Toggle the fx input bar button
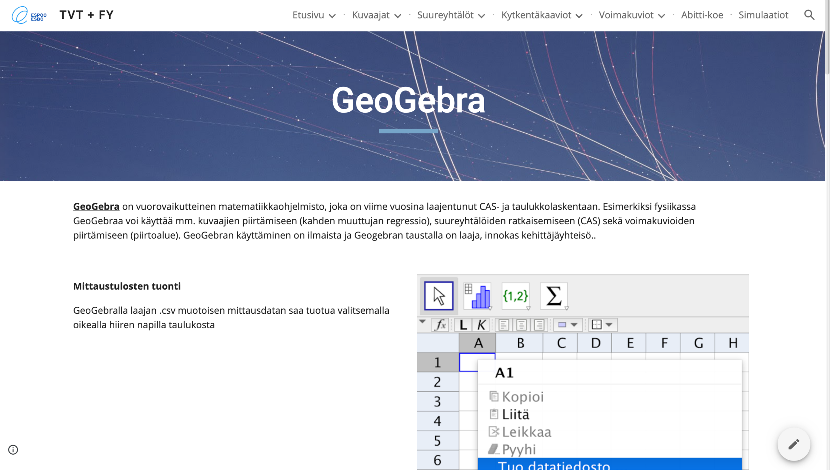The image size is (830, 470). click(440, 325)
